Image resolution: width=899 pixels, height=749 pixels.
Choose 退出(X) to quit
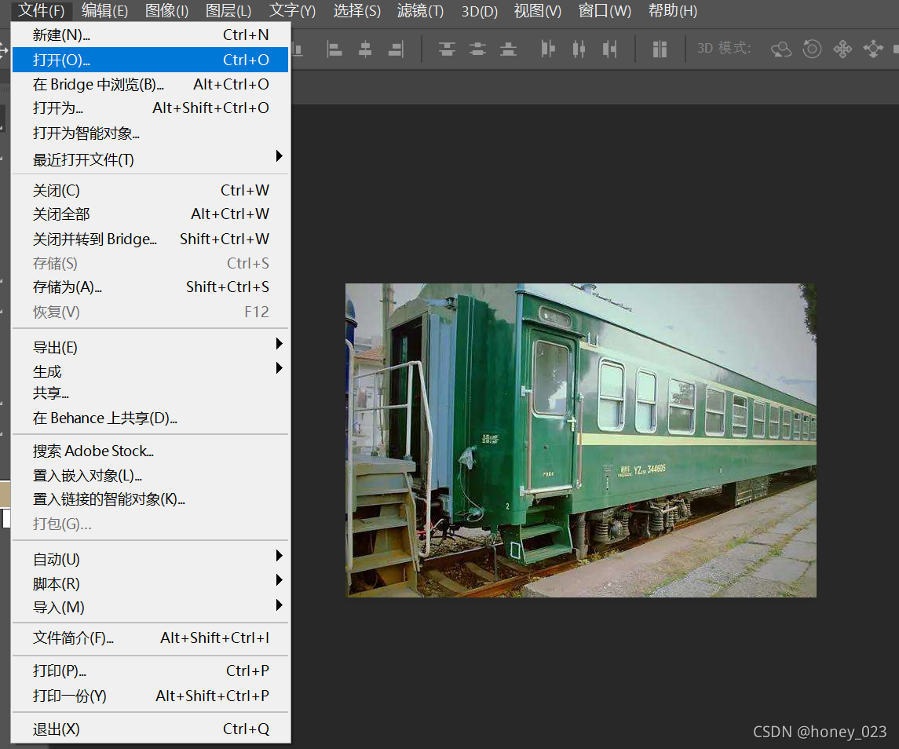[x=150, y=729]
